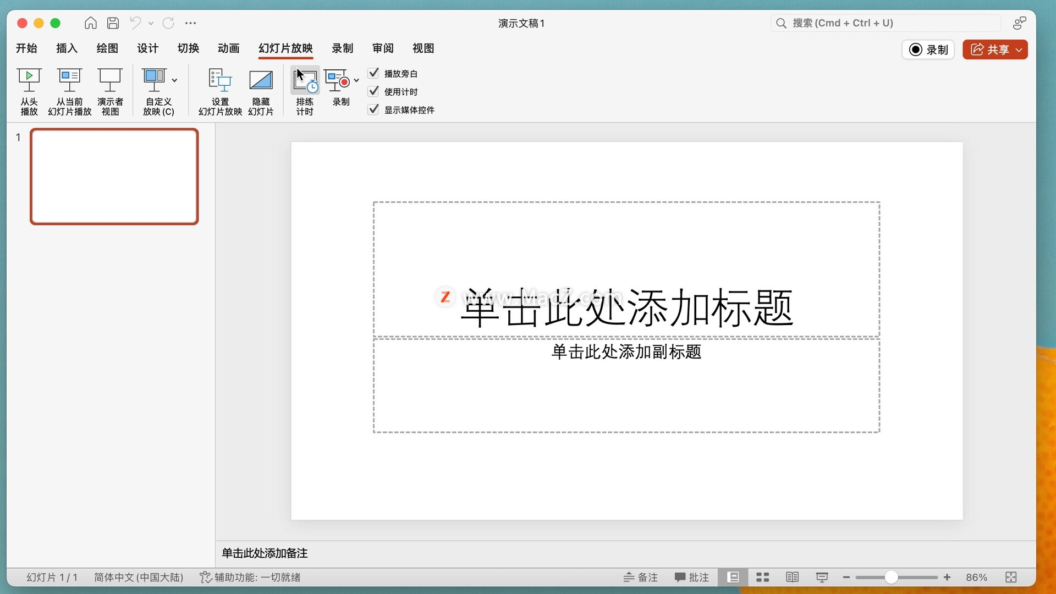Toggle Notes (备注) in status bar
Image resolution: width=1056 pixels, height=594 pixels.
pyautogui.click(x=641, y=577)
